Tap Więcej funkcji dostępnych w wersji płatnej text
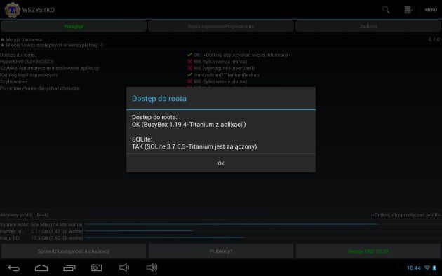Viewport: 442px width, 276px height. click(x=52, y=45)
